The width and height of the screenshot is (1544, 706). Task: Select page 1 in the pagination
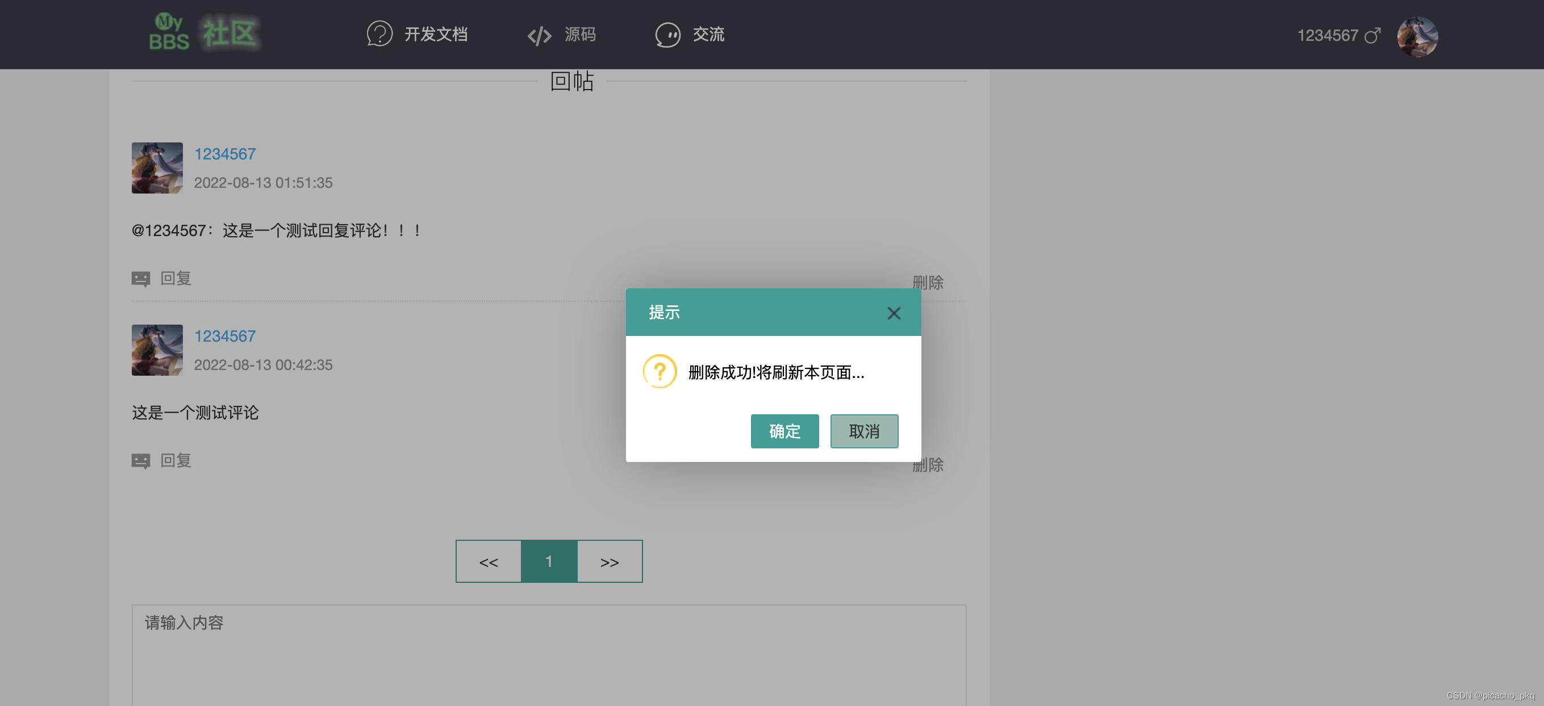coord(549,561)
